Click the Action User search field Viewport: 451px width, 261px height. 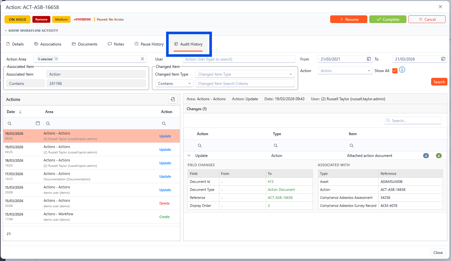pos(238,59)
